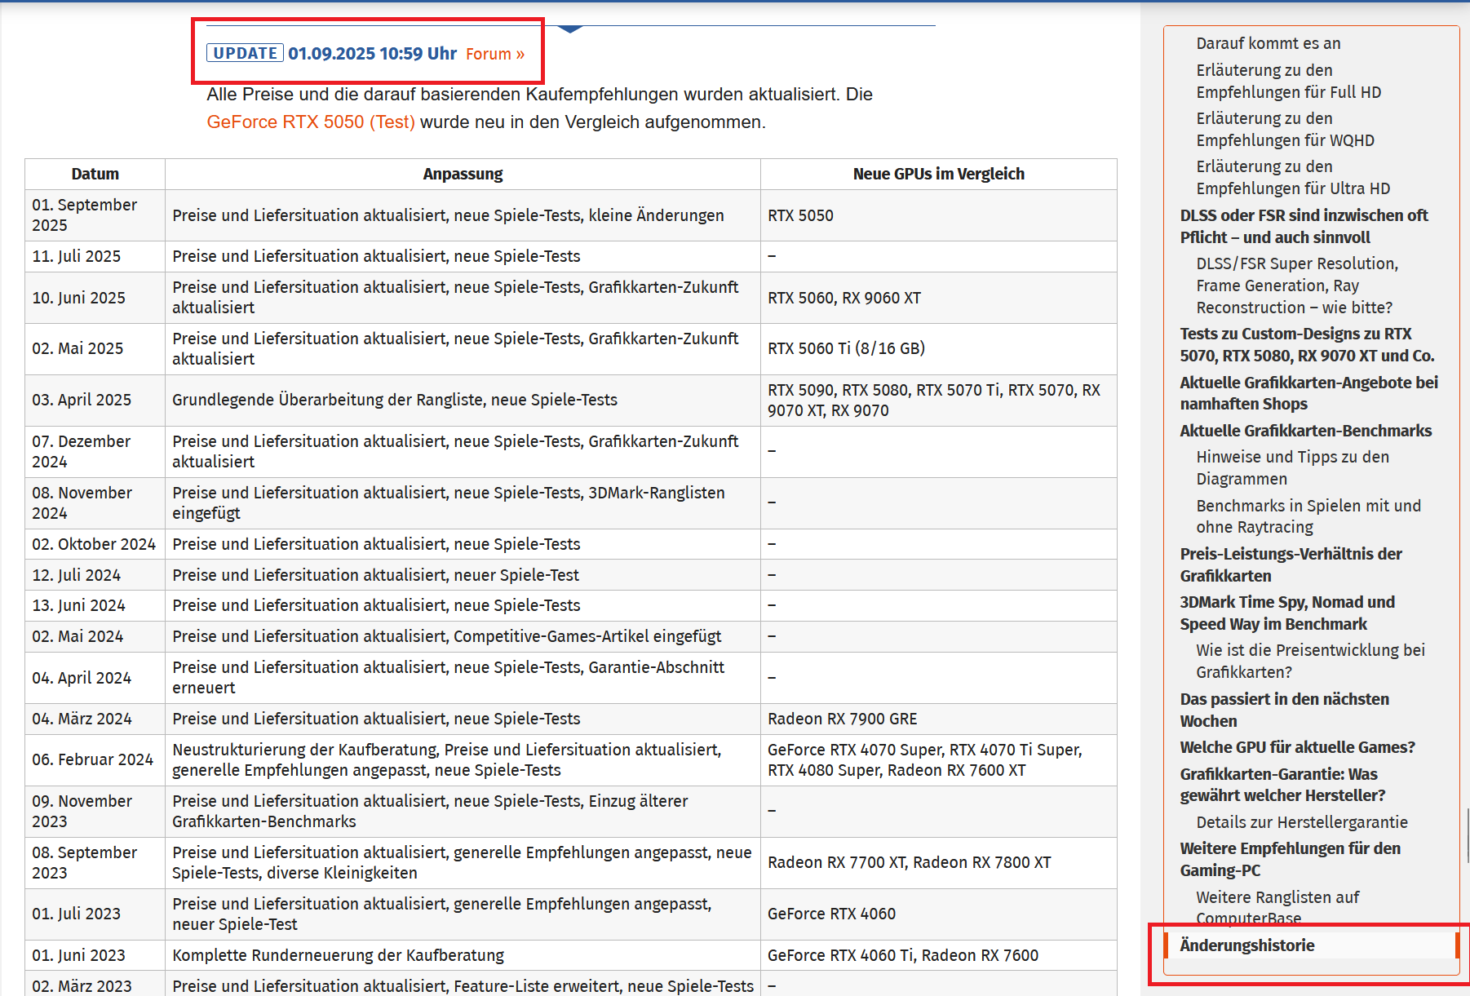Click 'GeForce RTX 4070 Super, RTX 4070 Ti Super' cell
This screenshot has width=1470, height=996.
[x=938, y=759]
